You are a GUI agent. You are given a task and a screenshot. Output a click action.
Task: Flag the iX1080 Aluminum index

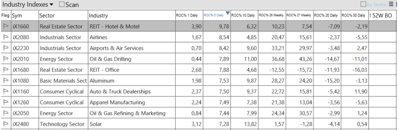[5, 81]
